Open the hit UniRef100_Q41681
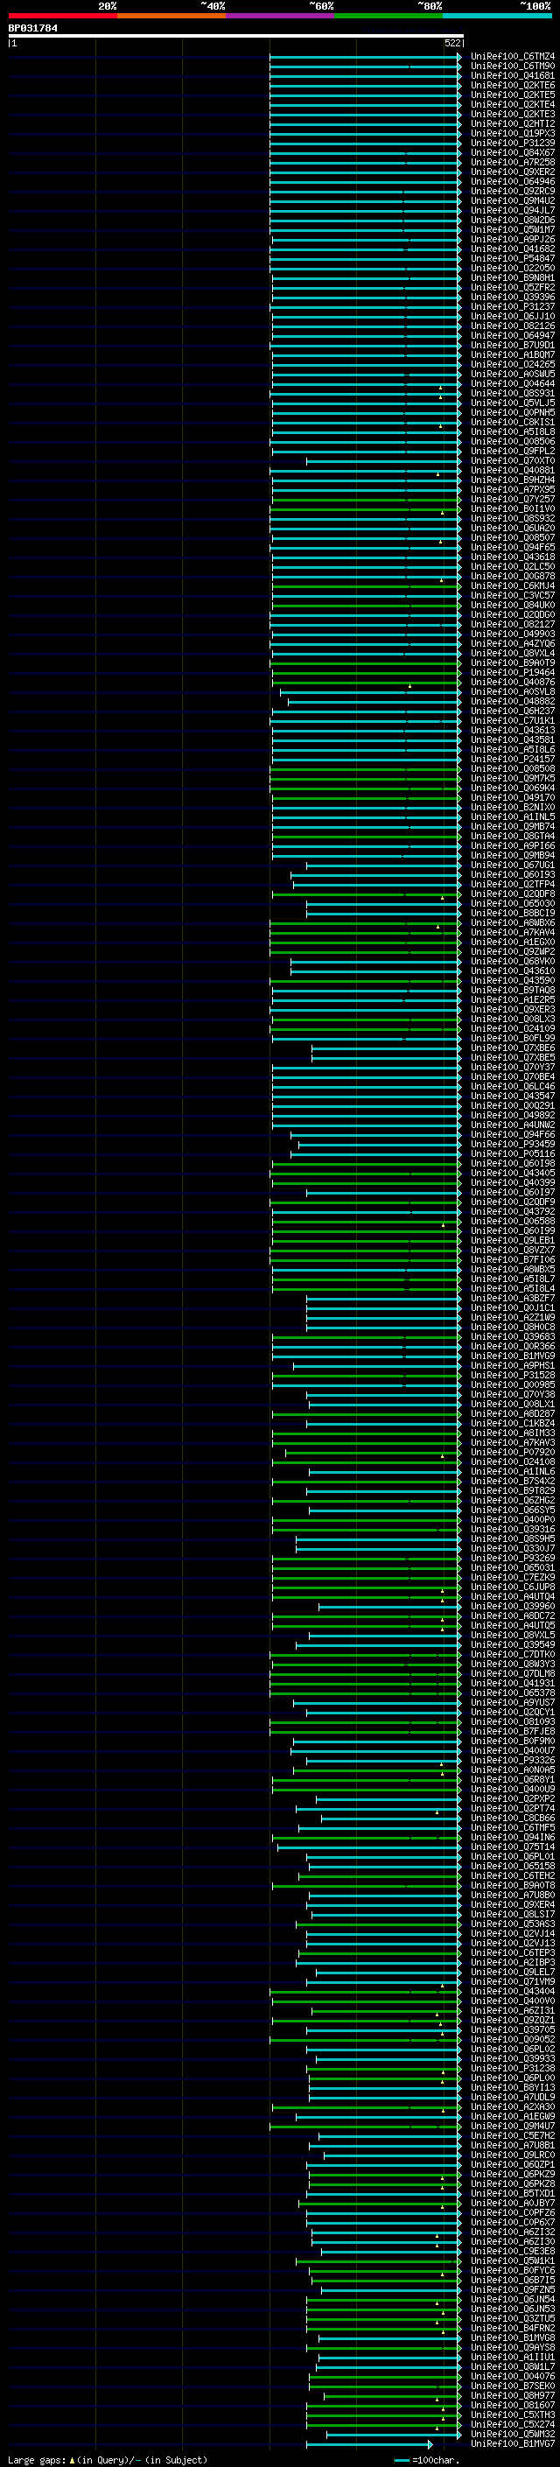Image resolution: width=560 pixels, height=2467 pixels. pyautogui.click(x=512, y=75)
